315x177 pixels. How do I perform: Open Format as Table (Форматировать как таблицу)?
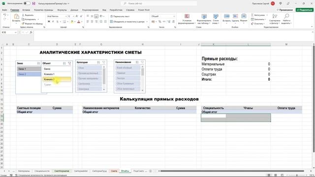(204, 19)
